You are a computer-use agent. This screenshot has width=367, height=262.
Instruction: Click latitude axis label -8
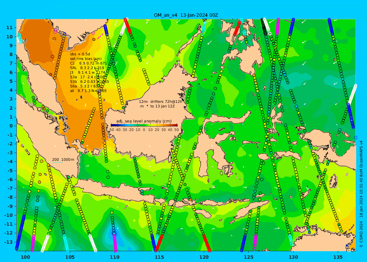click(10, 197)
